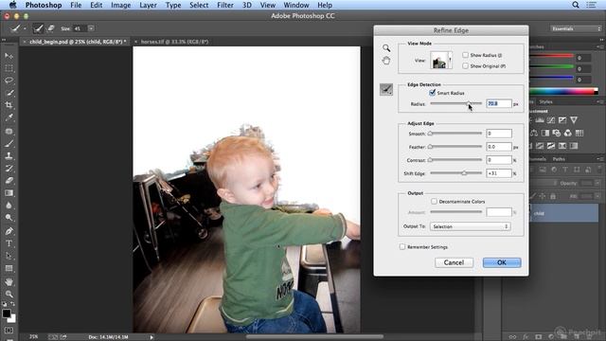Image resolution: width=606 pixels, height=341 pixels.
Task: Select the Eyedropper tool
Action: pos(9,117)
